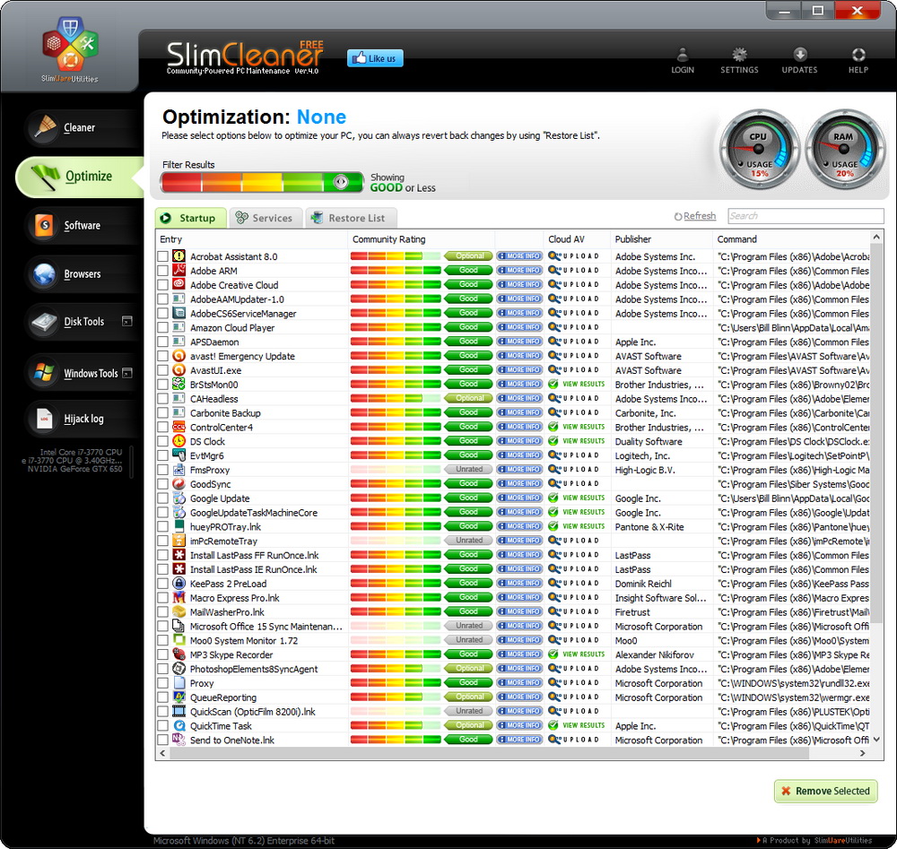Switch to the Services tab
This screenshot has height=849, width=897.
pyautogui.click(x=266, y=218)
